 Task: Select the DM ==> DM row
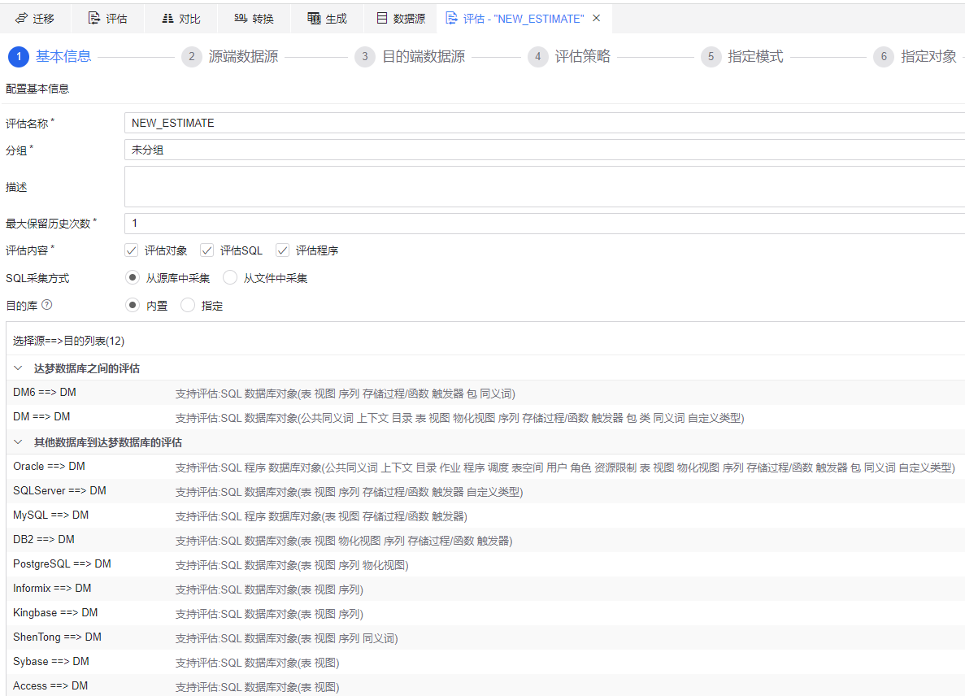click(485, 417)
